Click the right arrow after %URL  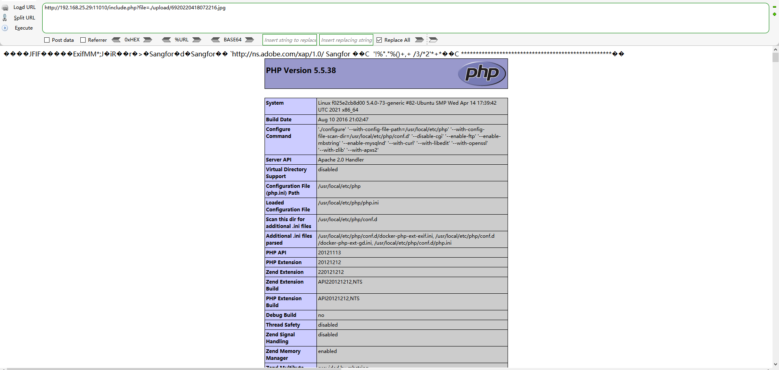coord(197,40)
